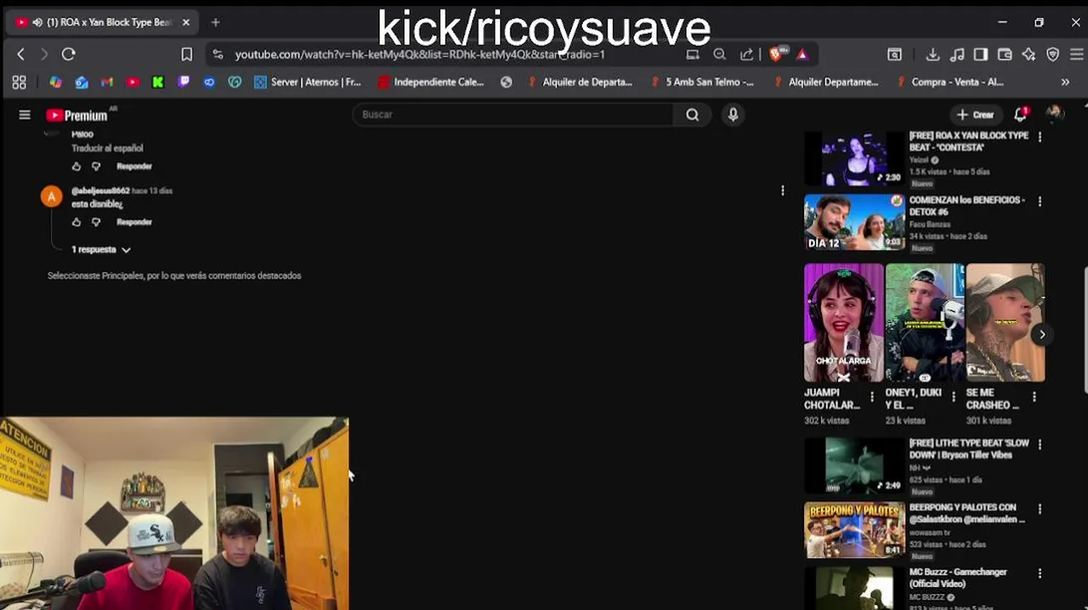Open BEERPONG Y PALOTES thumbnail
This screenshot has width=1088, height=610.
854,530
